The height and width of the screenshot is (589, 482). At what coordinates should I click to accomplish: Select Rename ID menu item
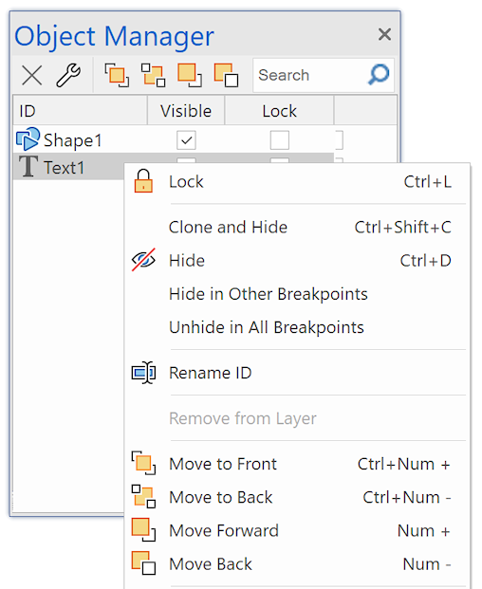298,373
